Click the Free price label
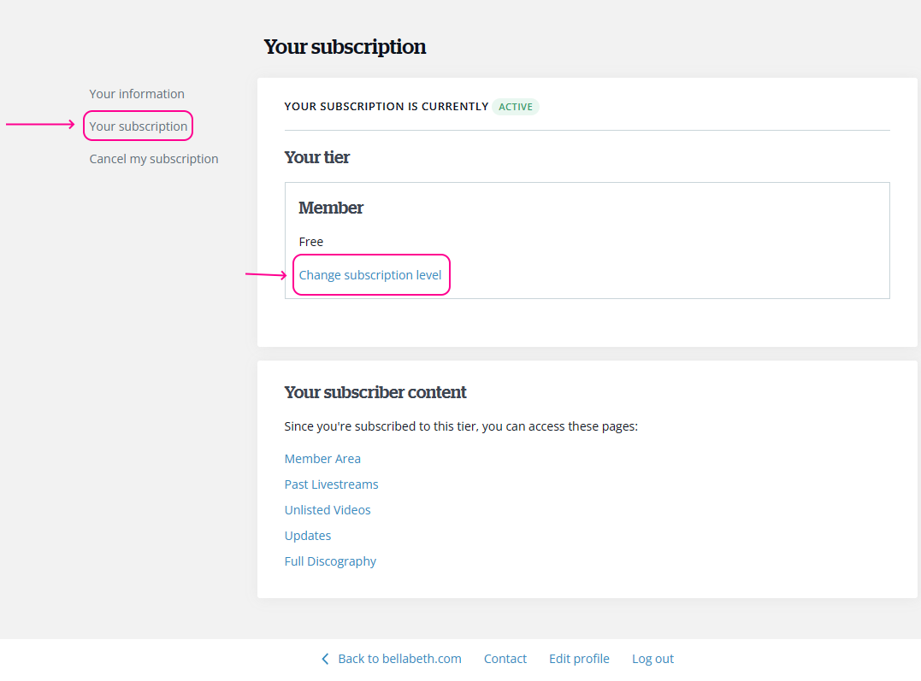 pos(311,242)
